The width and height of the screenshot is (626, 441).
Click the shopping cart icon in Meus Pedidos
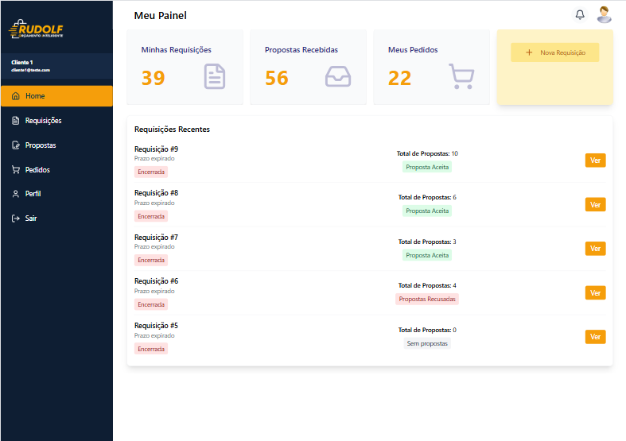[x=461, y=76]
